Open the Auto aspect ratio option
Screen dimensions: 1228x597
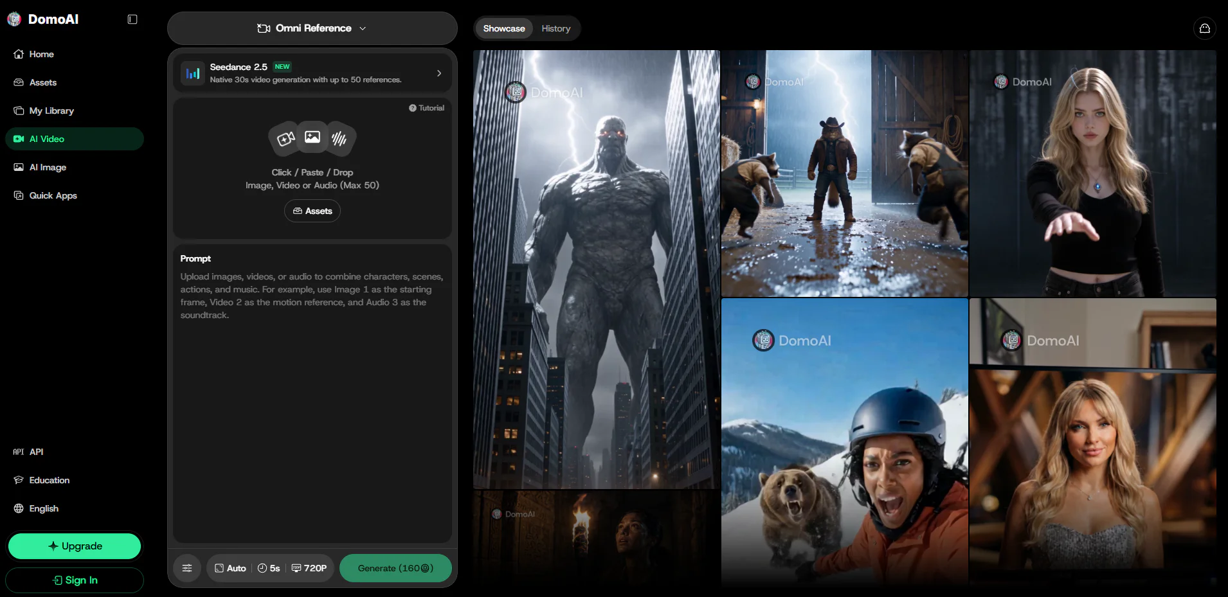pyautogui.click(x=230, y=568)
